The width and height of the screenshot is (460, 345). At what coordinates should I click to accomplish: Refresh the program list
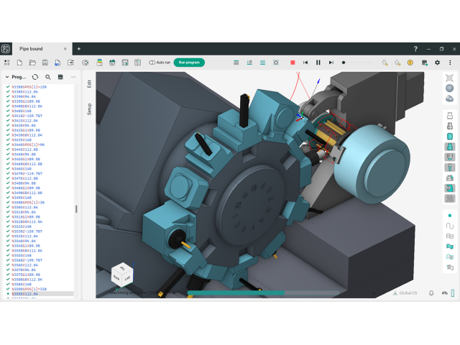35,77
